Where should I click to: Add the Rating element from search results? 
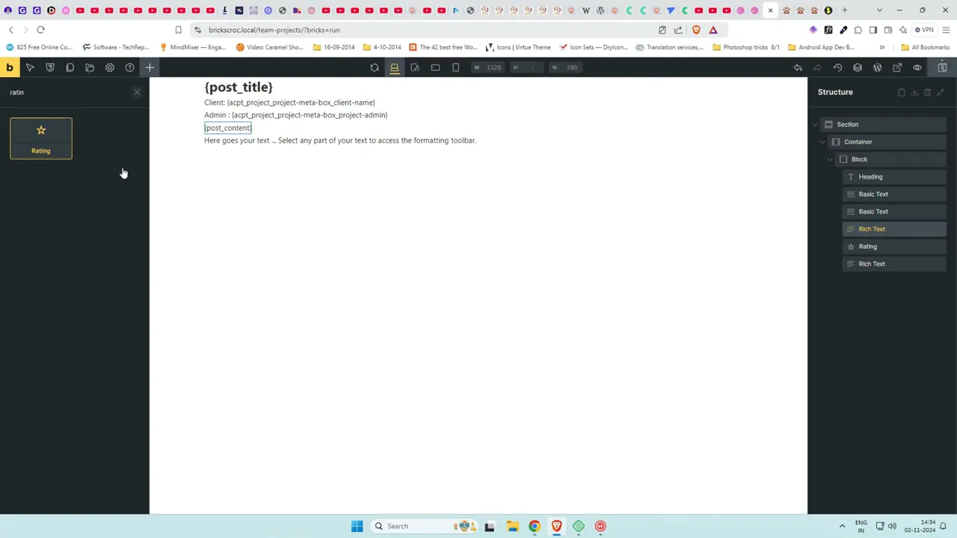(41, 138)
